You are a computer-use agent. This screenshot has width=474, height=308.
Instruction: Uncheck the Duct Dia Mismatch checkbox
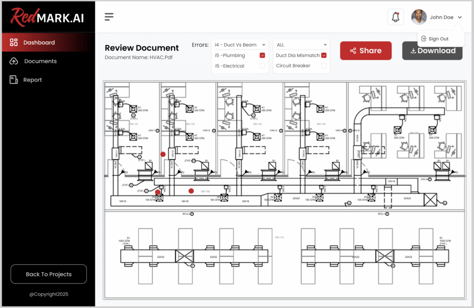click(324, 56)
